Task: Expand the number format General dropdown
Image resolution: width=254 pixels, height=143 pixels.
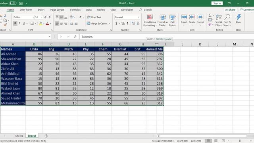Action: (139, 17)
